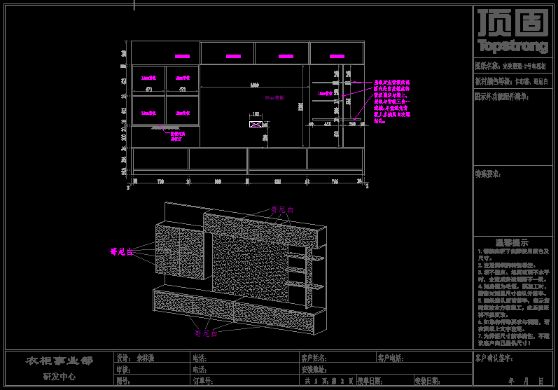Select the magenta installation note beside elevation
The image size is (558, 390).
tap(392, 102)
